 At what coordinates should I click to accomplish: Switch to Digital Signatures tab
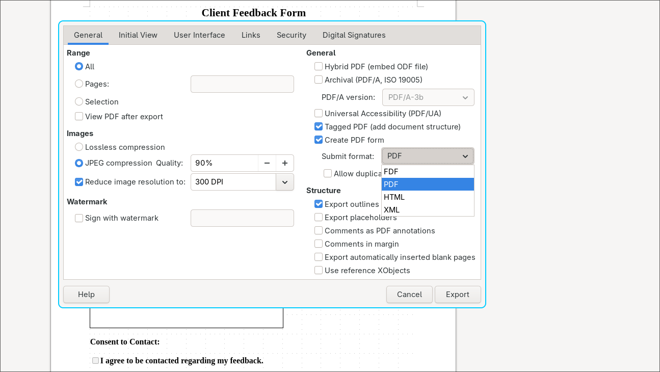[354, 35]
